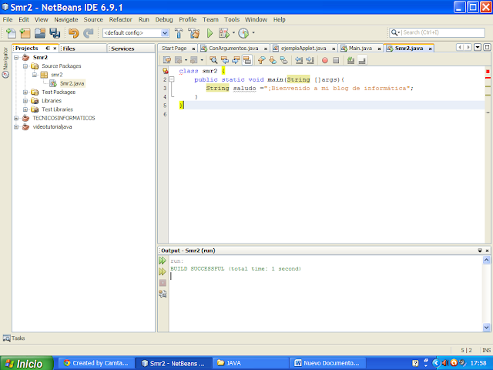Click Next Bookmark editor icon
The image size is (493, 370).
[x=273, y=60]
